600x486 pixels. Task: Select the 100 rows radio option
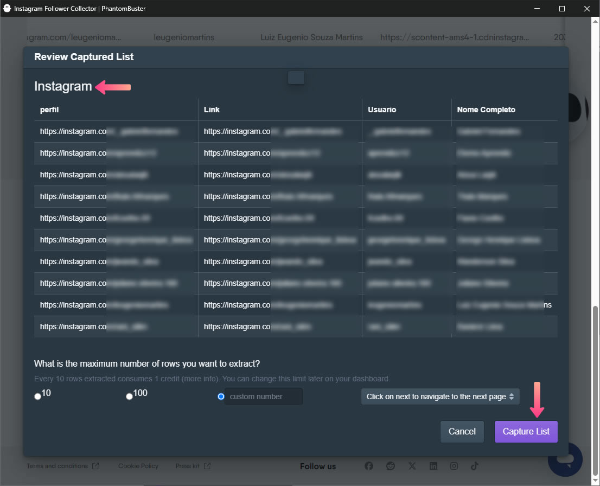[x=129, y=397]
